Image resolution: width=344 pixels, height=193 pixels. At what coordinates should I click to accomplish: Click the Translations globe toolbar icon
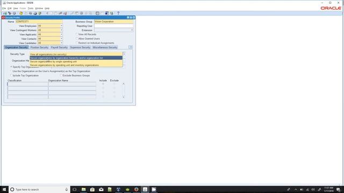click(x=81, y=13)
